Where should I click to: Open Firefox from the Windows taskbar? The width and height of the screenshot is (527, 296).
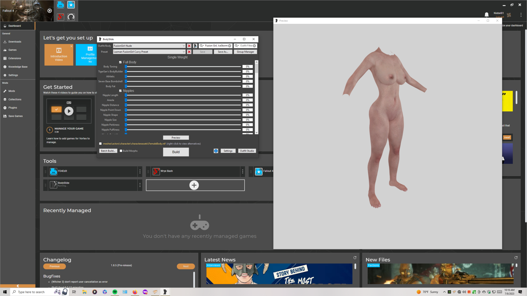click(x=135, y=292)
